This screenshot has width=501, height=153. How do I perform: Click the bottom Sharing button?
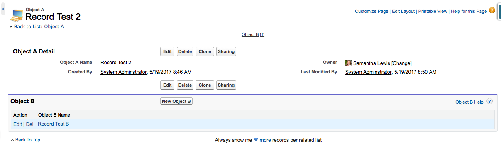coord(226,85)
